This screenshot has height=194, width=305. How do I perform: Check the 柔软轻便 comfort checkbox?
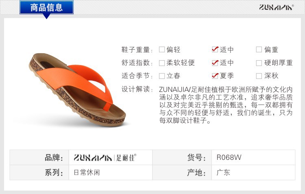click(x=162, y=63)
